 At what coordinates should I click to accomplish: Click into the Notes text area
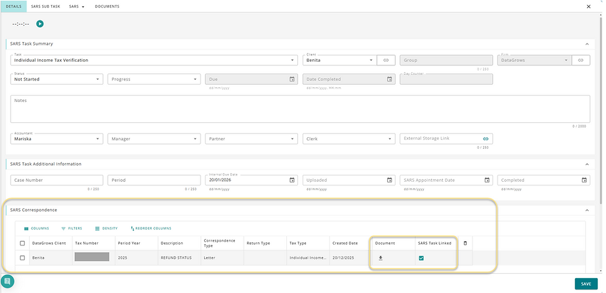click(x=297, y=109)
